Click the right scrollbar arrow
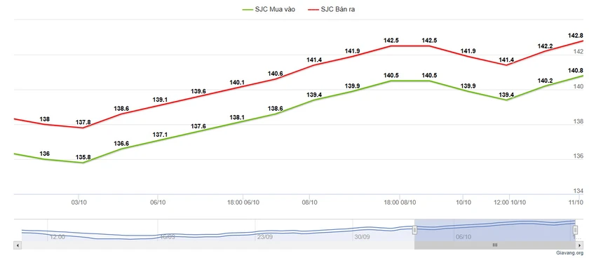The width and height of the screenshot is (596, 258). click(580, 245)
